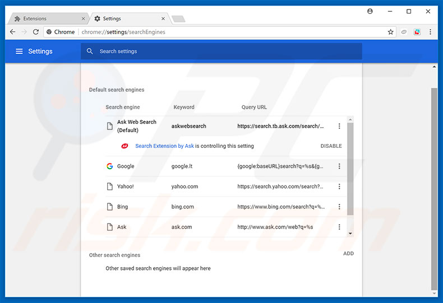Viewport: 443px width, 303px height.
Task: Click the page icon beside Ask
Action: coord(109,227)
